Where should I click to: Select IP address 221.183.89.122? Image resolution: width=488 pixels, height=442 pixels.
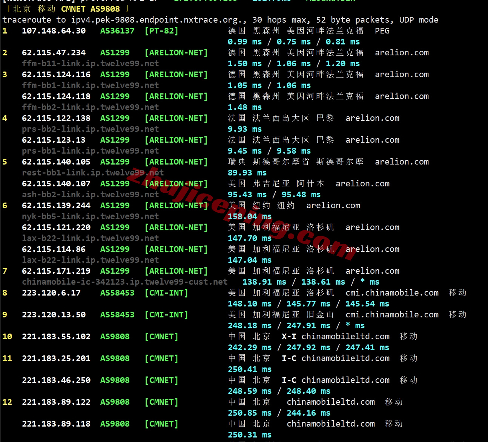pos(56,402)
